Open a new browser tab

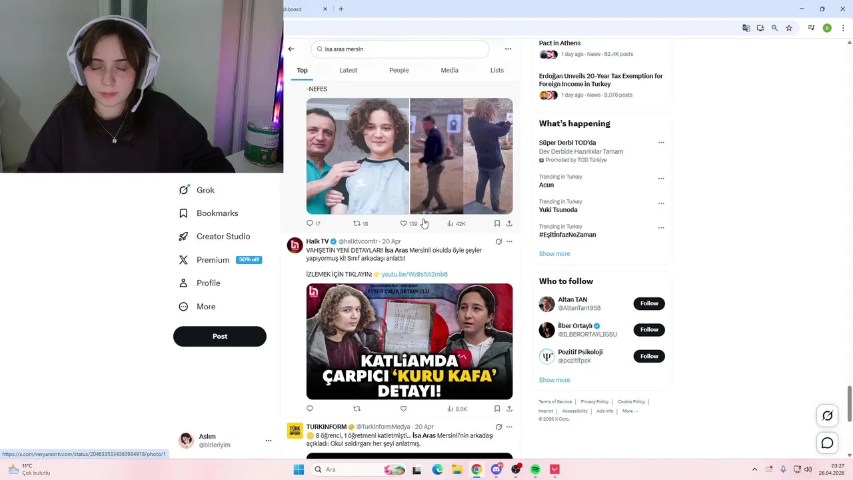tap(341, 9)
